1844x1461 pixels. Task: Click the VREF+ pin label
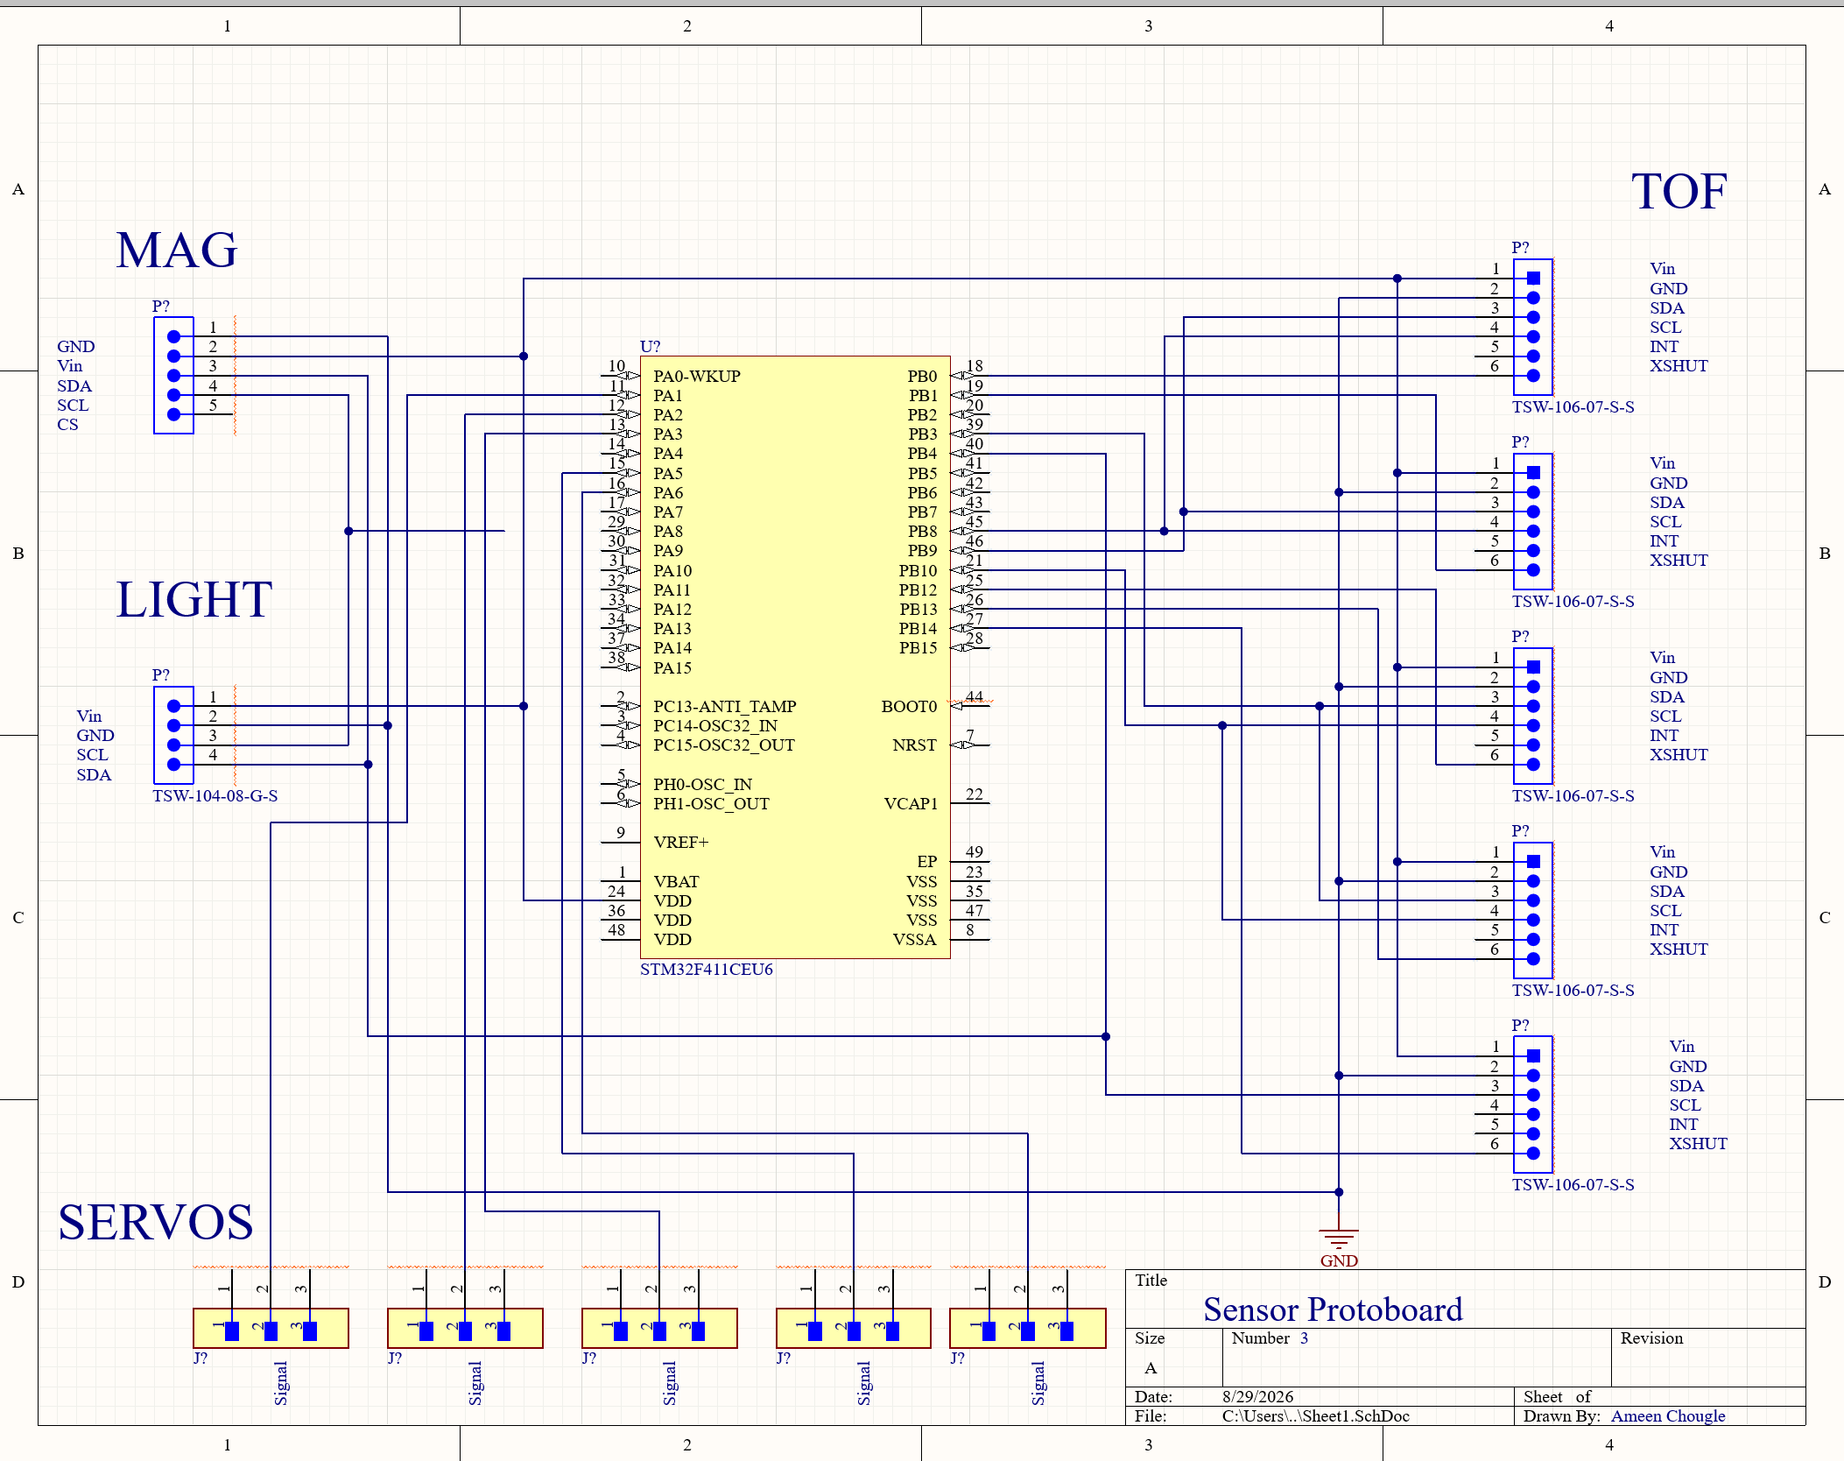[x=681, y=843]
